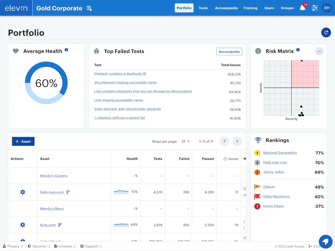Open 'Img element missing accessible name' test
Viewport: 335px width, 251px height.
[125, 82]
